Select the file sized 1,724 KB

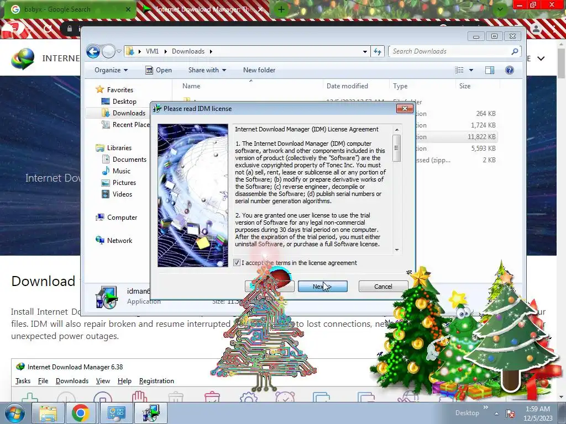457,125
